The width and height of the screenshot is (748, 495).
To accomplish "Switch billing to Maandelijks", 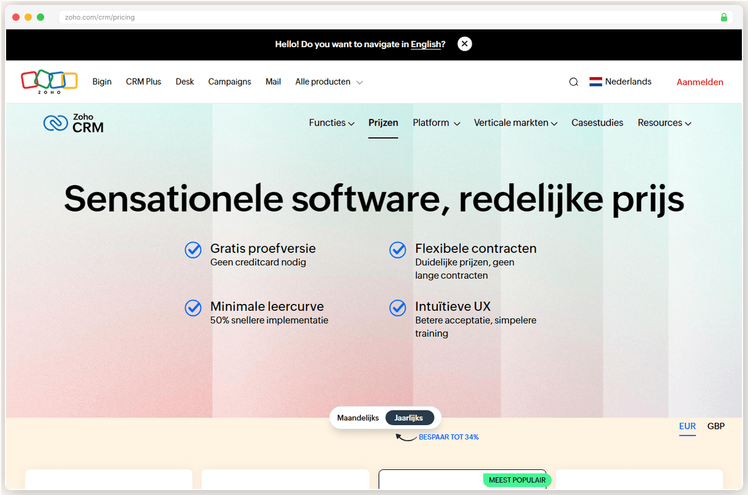I will [x=358, y=417].
